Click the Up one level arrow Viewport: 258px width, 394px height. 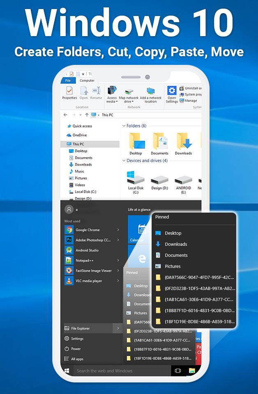pyautogui.click(x=87, y=115)
